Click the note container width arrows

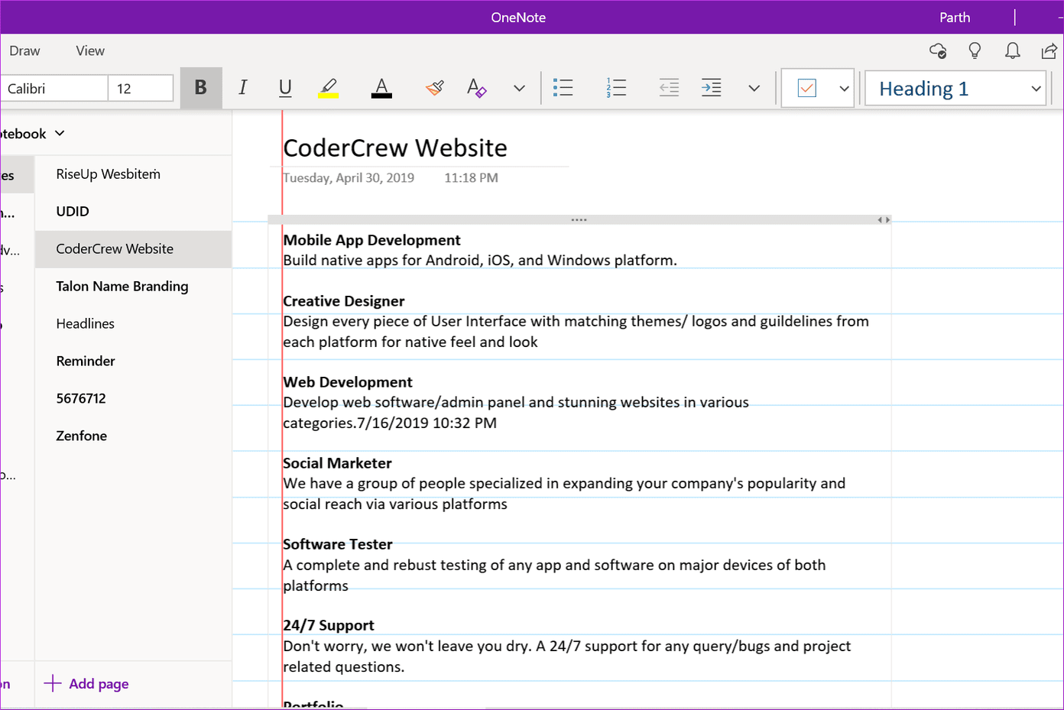click(884, 220)
